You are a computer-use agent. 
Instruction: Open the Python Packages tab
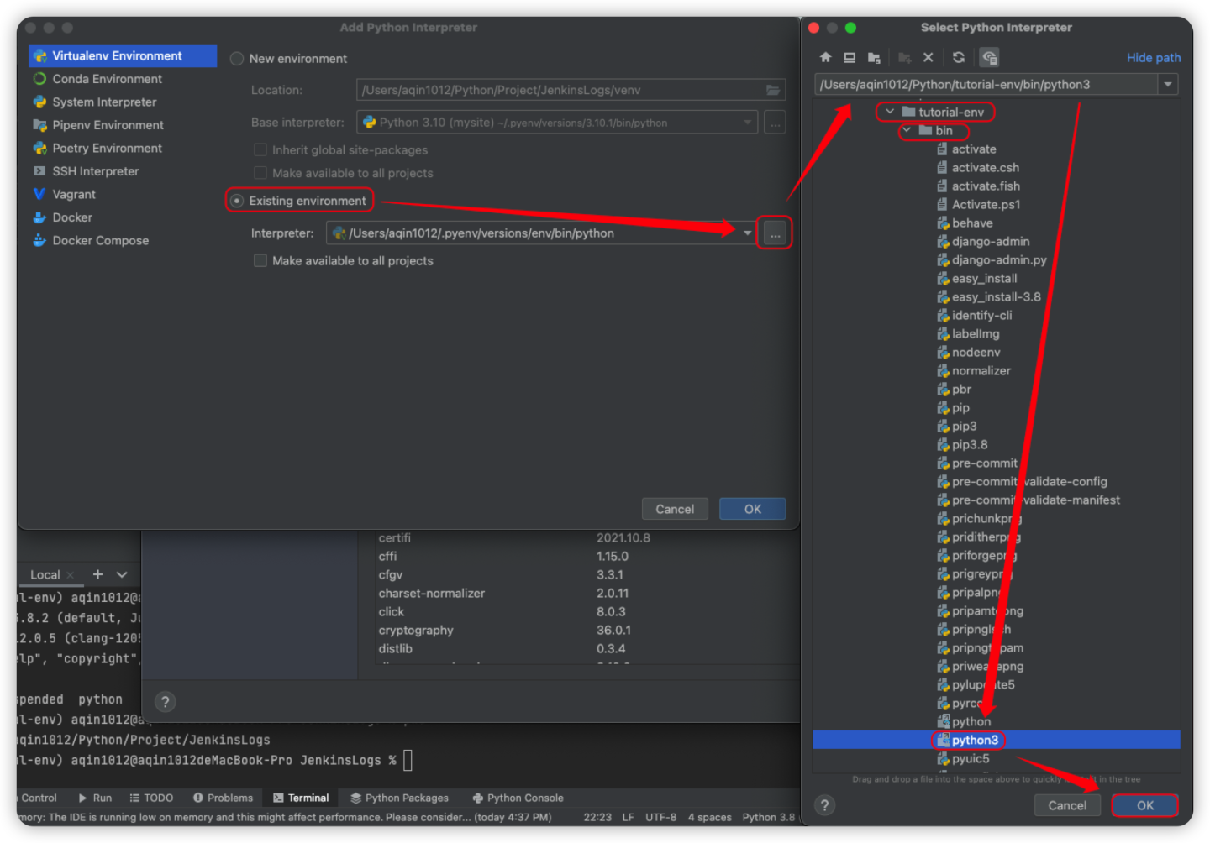[400, 798]
